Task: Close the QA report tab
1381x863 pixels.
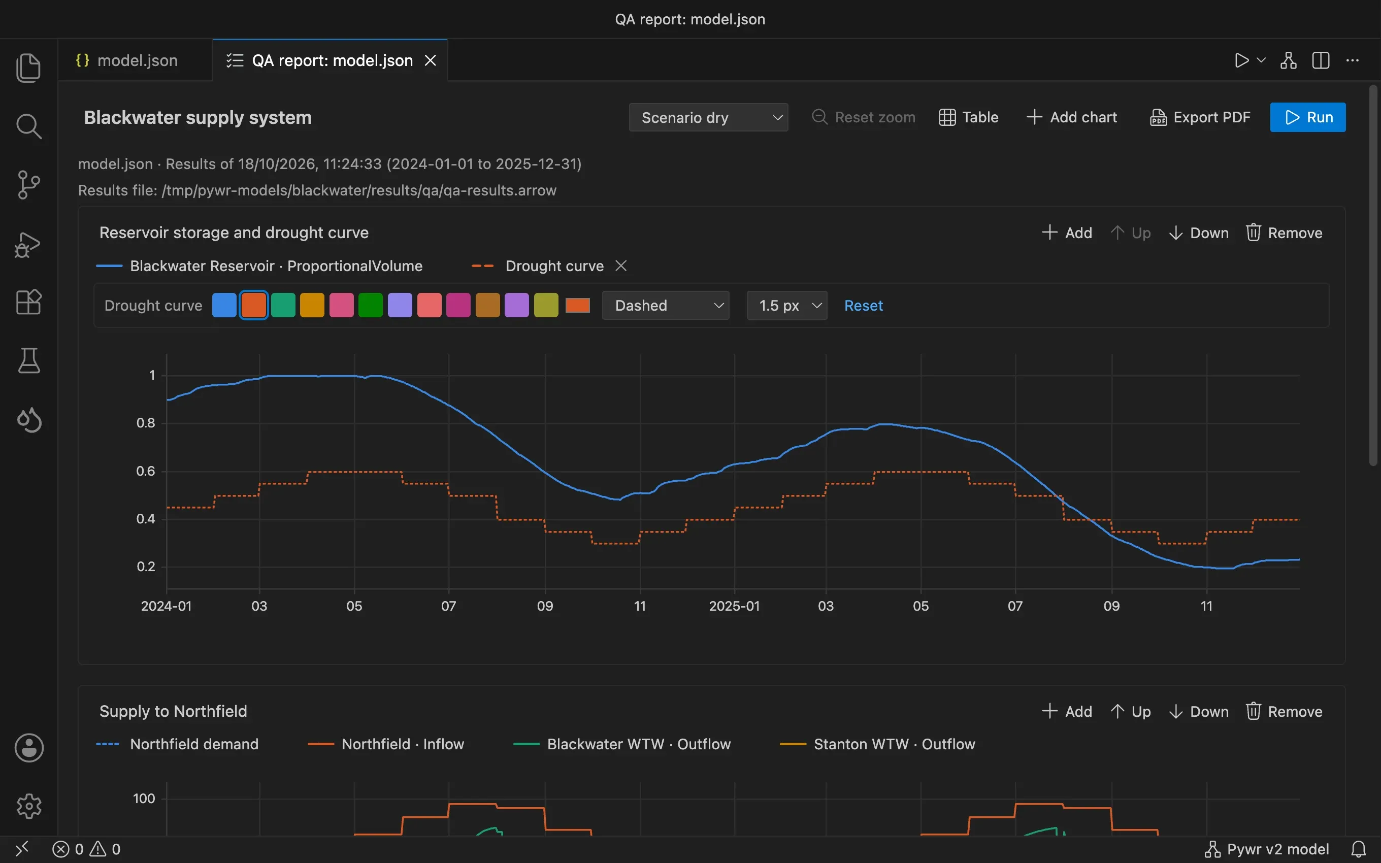Action: point(431,60)
